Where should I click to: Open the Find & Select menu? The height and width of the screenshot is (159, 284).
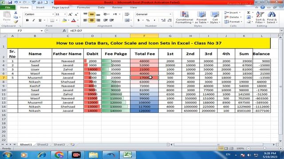(272, 18)
